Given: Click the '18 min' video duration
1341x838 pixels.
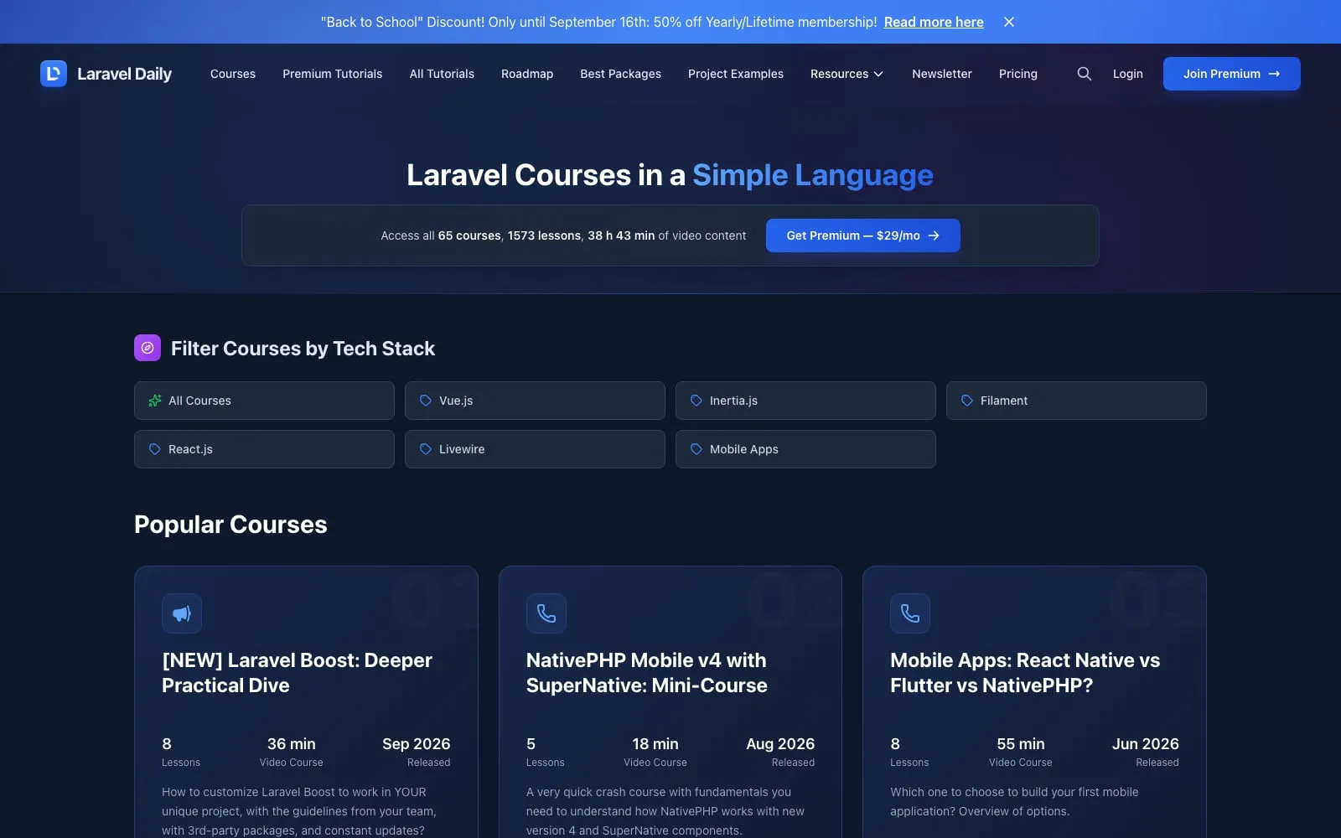Looking at the screenshot, I should coord(655,743).
